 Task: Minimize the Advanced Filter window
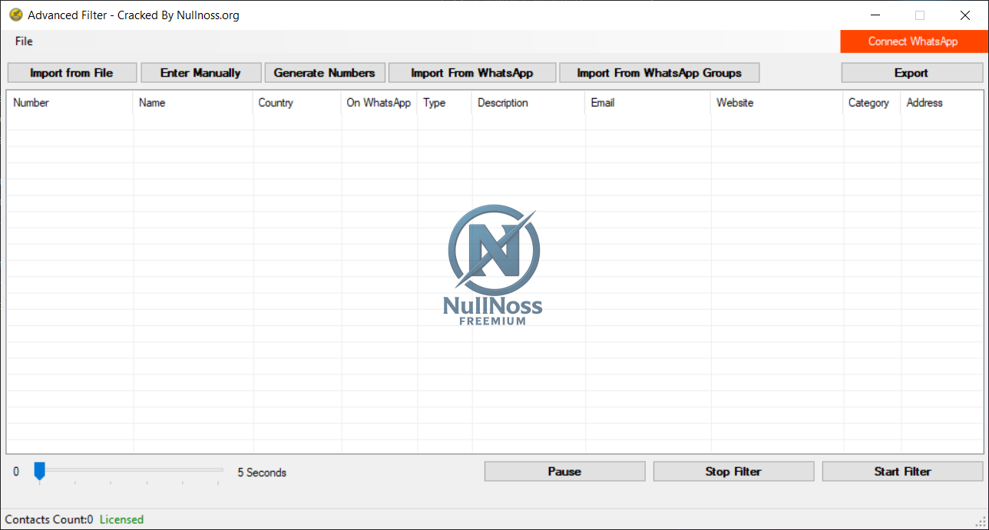875,15
